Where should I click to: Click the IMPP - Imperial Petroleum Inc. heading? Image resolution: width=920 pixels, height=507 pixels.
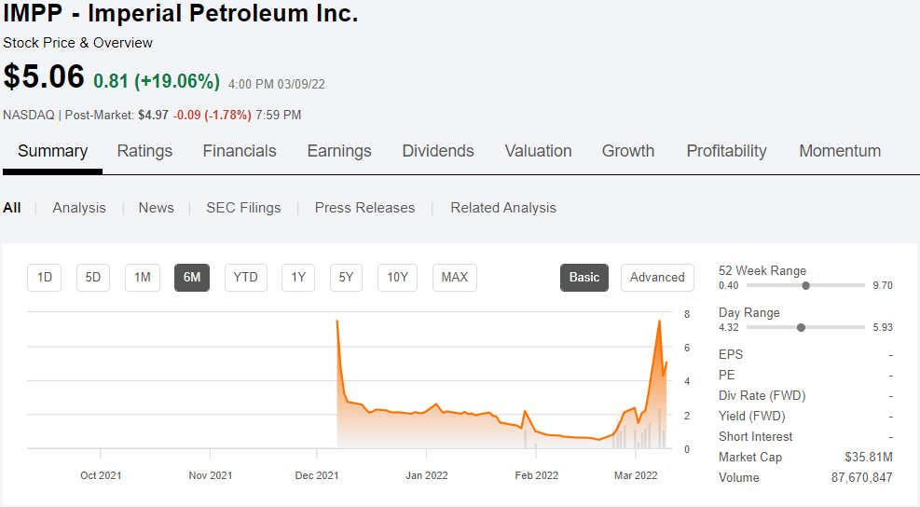tap(181, 13)
